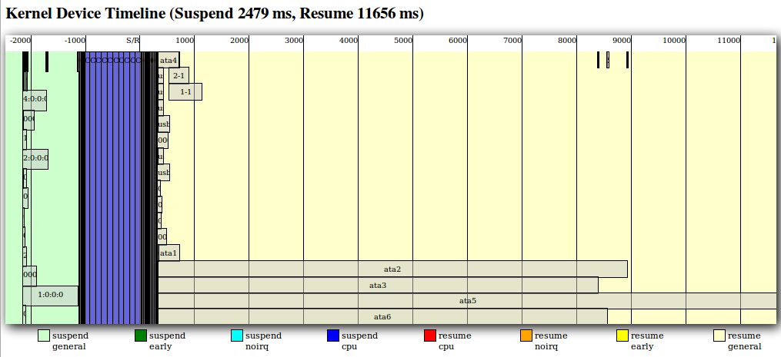Click the S/R marker on timeline
781x357 pixels.
[x=132, y=40]
